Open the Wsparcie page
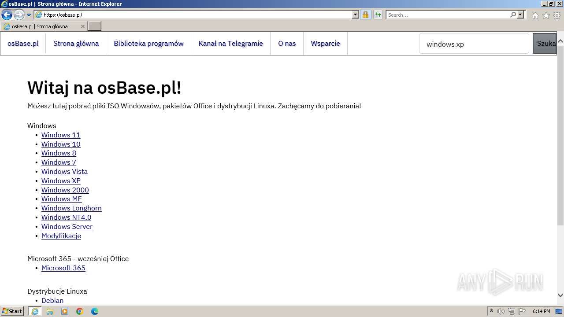Viewport: 564px width, 317px height. (x=326, y=43)
